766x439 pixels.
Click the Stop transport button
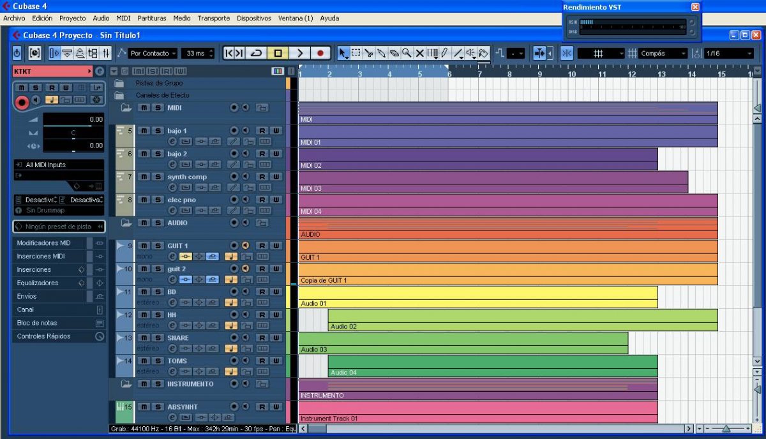(278, 54)
